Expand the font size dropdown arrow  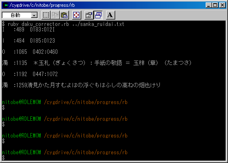tap(34, 15)
